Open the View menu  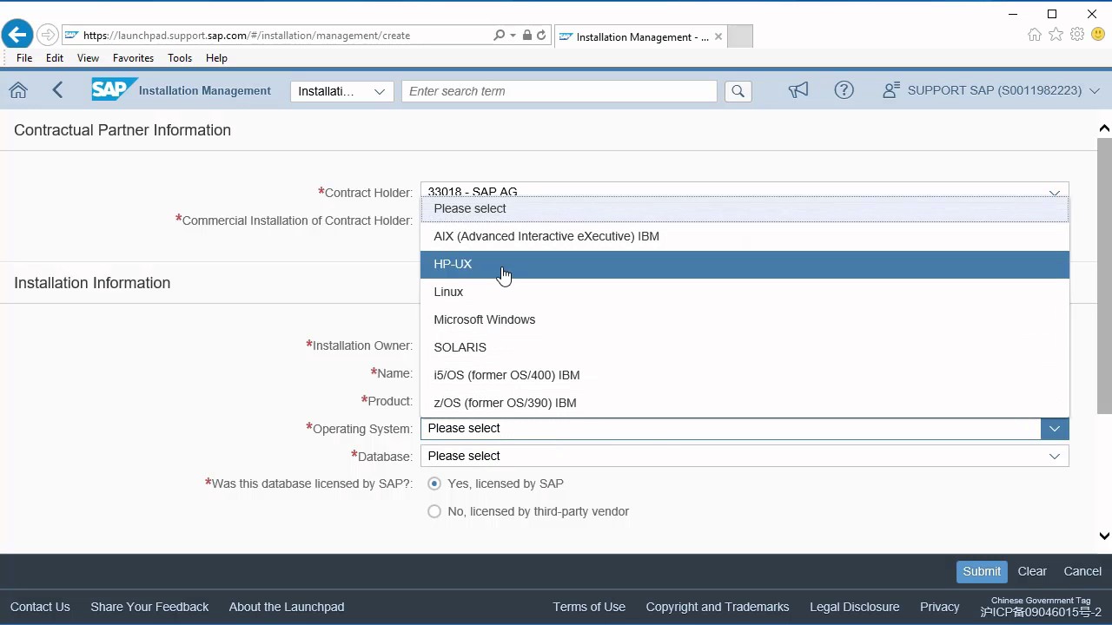click(88, 58)
